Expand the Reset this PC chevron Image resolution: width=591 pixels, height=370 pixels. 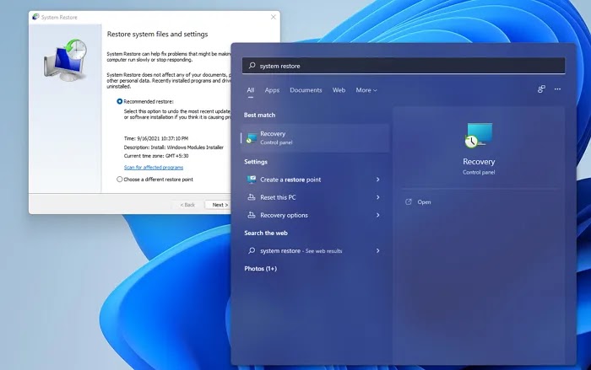point(377,197)
